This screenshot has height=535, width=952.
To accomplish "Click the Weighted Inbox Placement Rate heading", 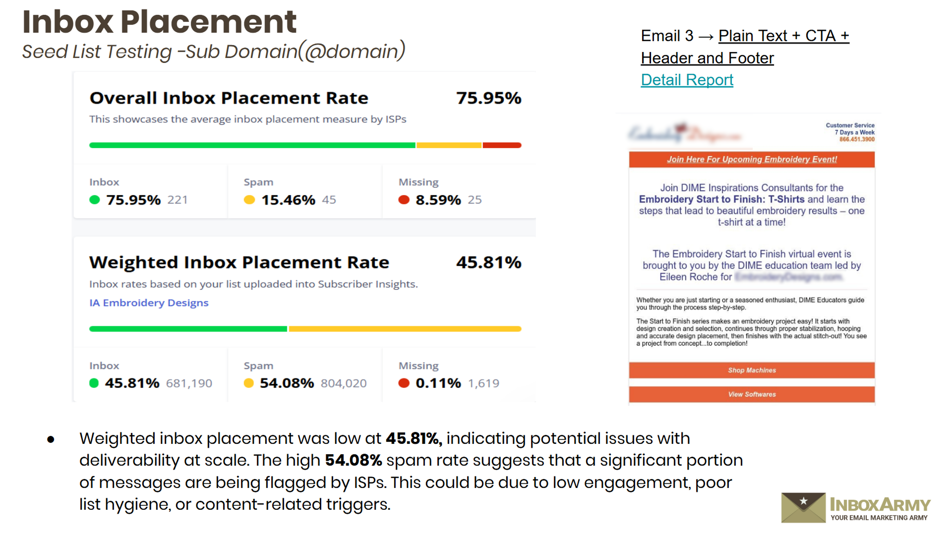I will tap(239, 262).
